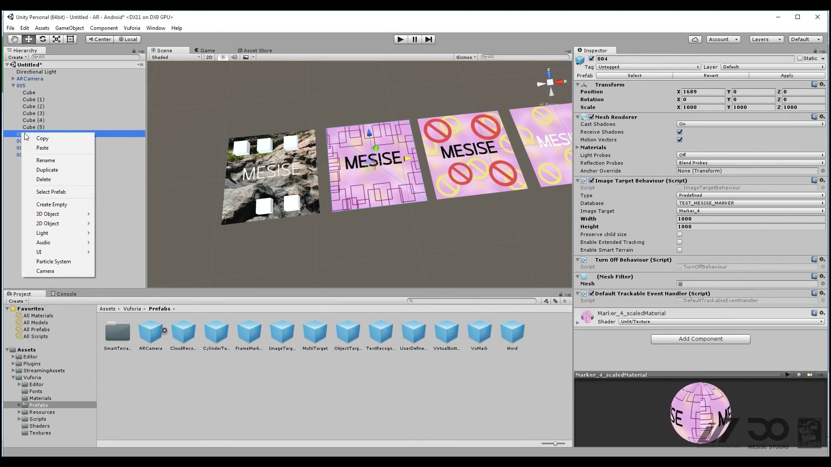The image size is (831, 467).
Task: Switch to the Console tab
Action: (x=63, y=294)
